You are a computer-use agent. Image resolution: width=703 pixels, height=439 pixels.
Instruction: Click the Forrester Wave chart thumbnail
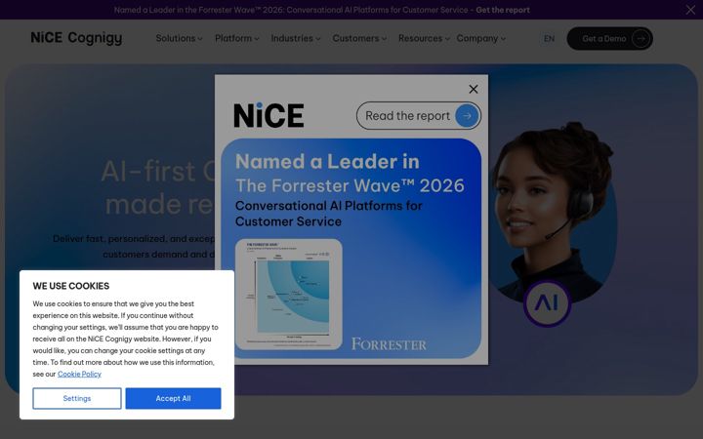(289, 295)
